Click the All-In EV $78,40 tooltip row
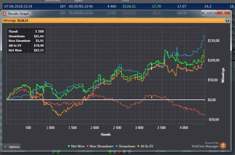 point(26,46)
